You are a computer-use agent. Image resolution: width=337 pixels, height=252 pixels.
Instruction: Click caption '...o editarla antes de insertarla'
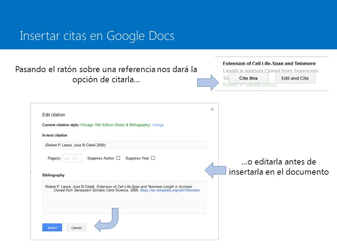[279, 167]
